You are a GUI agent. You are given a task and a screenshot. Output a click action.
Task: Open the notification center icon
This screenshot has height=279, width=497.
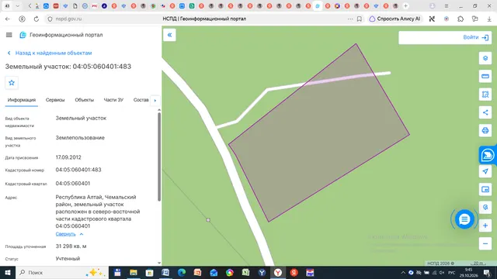(x=487, y=273)
